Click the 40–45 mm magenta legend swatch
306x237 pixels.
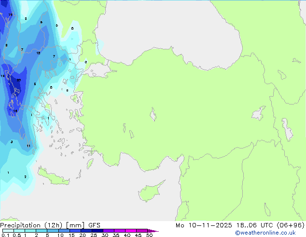pos(131,231)
